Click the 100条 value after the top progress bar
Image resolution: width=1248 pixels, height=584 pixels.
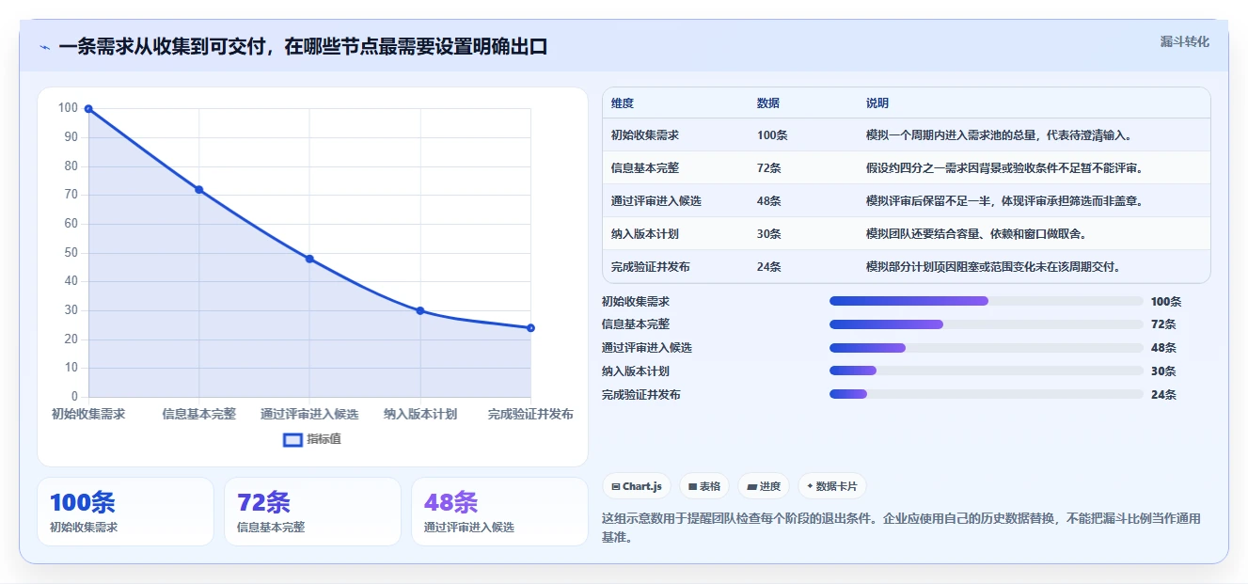point(1166,302)
